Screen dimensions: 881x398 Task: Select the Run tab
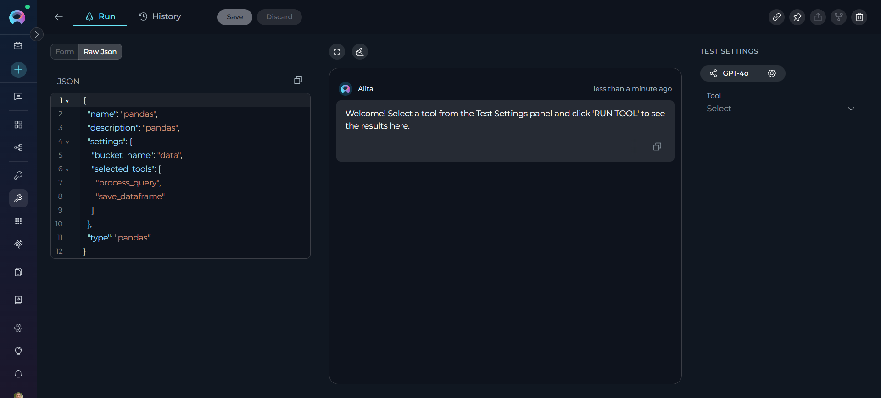pos(100,16)
